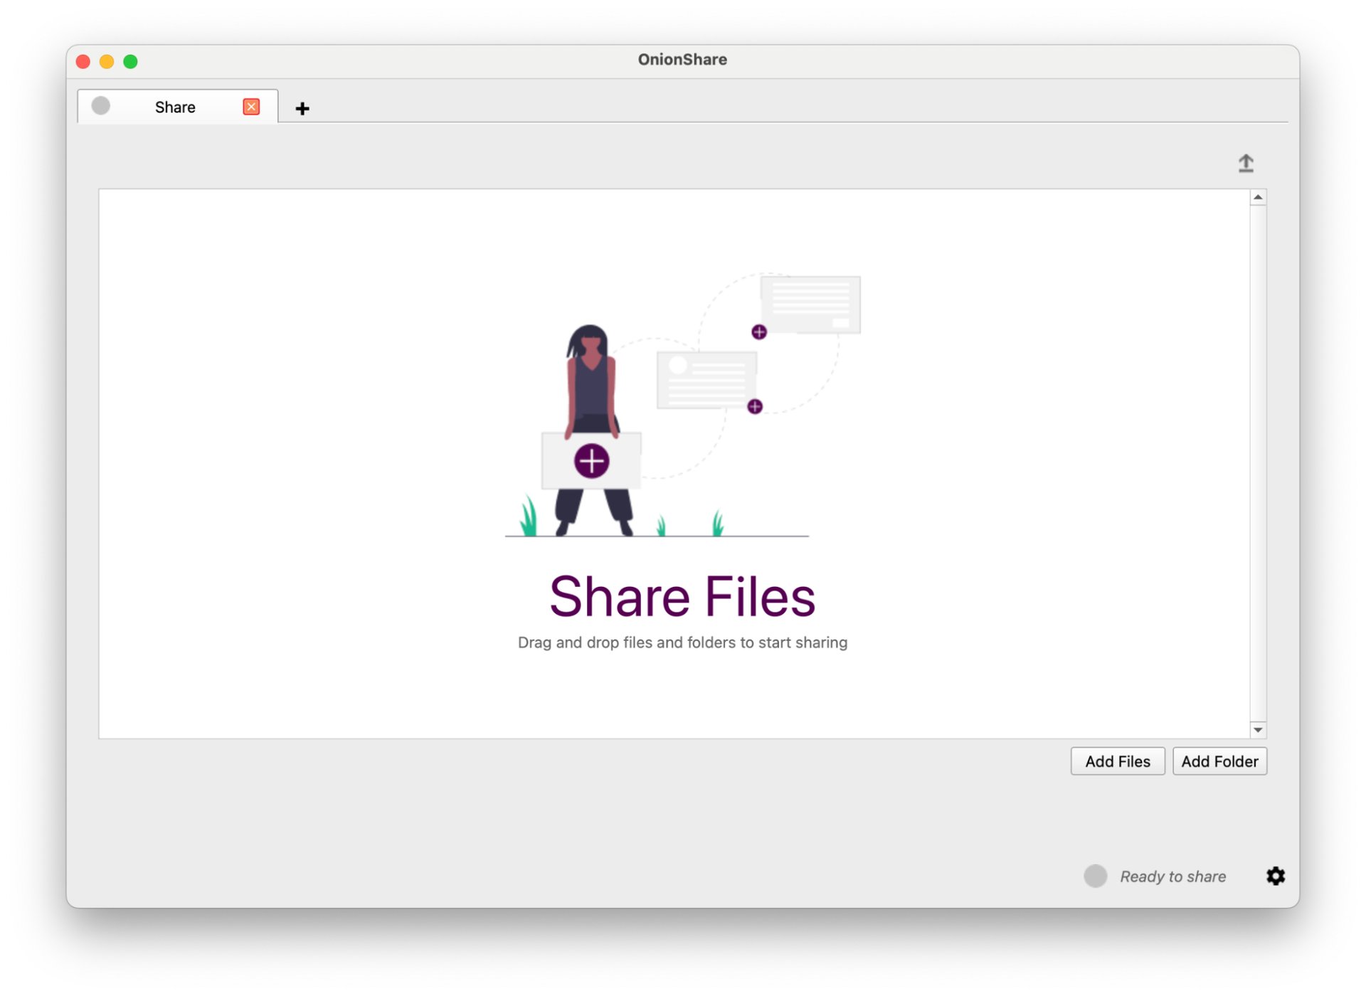
Task: Click the Add Folder button
Action: click(1219, 761)
